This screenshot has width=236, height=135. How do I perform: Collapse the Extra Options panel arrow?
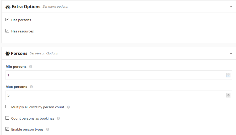click(231, 7)
